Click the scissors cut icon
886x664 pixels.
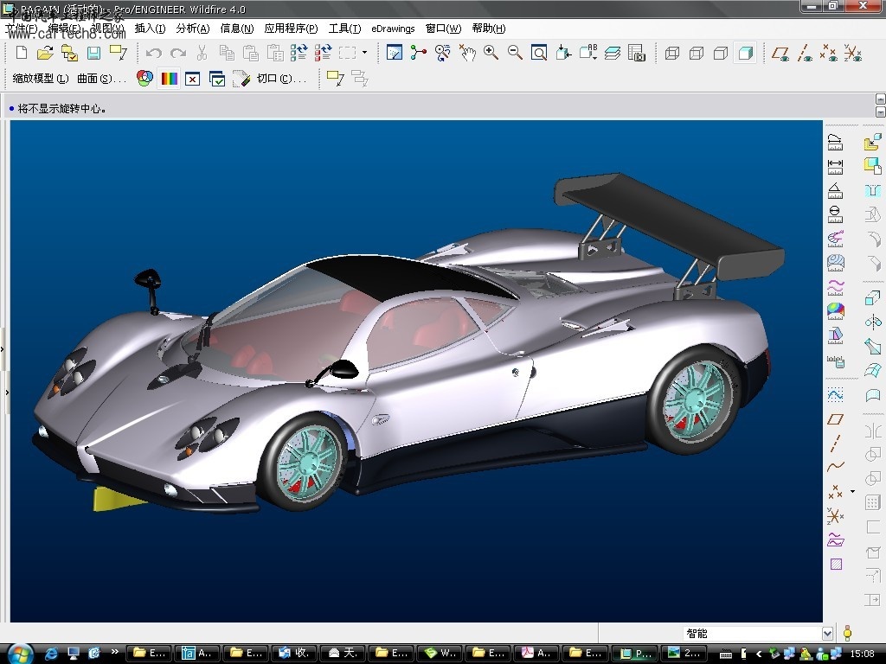tap(202, 53)
